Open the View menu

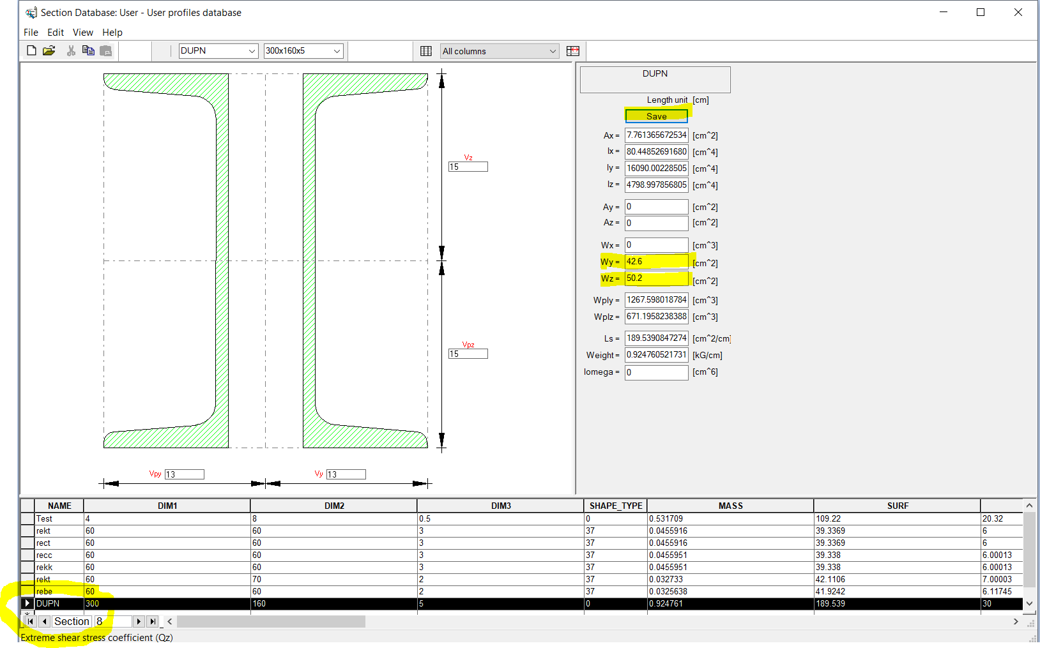pos(83,33)
